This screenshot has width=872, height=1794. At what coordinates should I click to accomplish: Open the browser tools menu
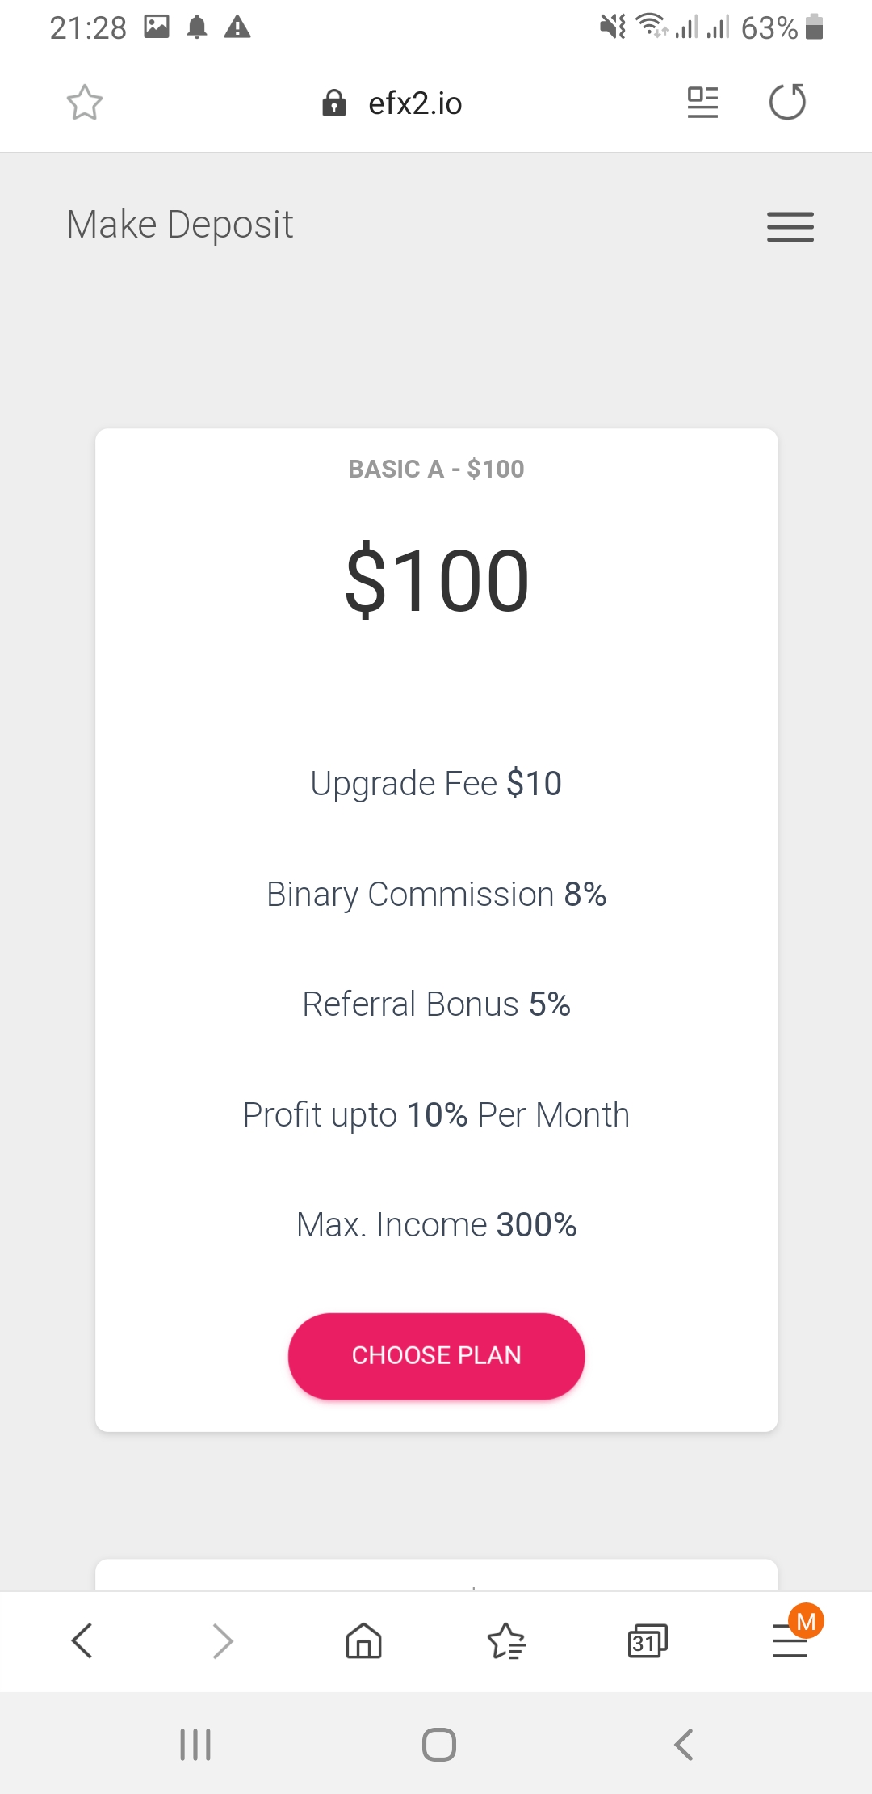pos(790,1640)
